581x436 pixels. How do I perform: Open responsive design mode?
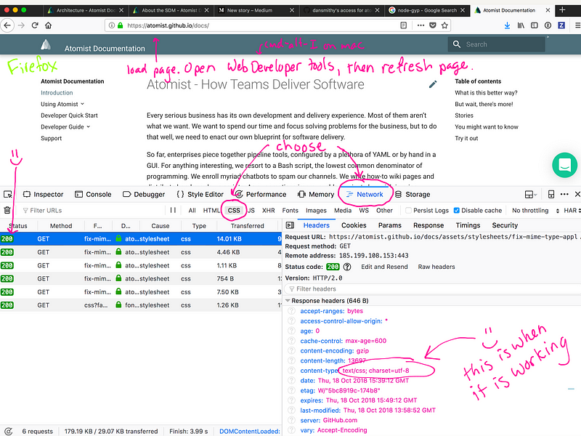click(x=551, y=194)
